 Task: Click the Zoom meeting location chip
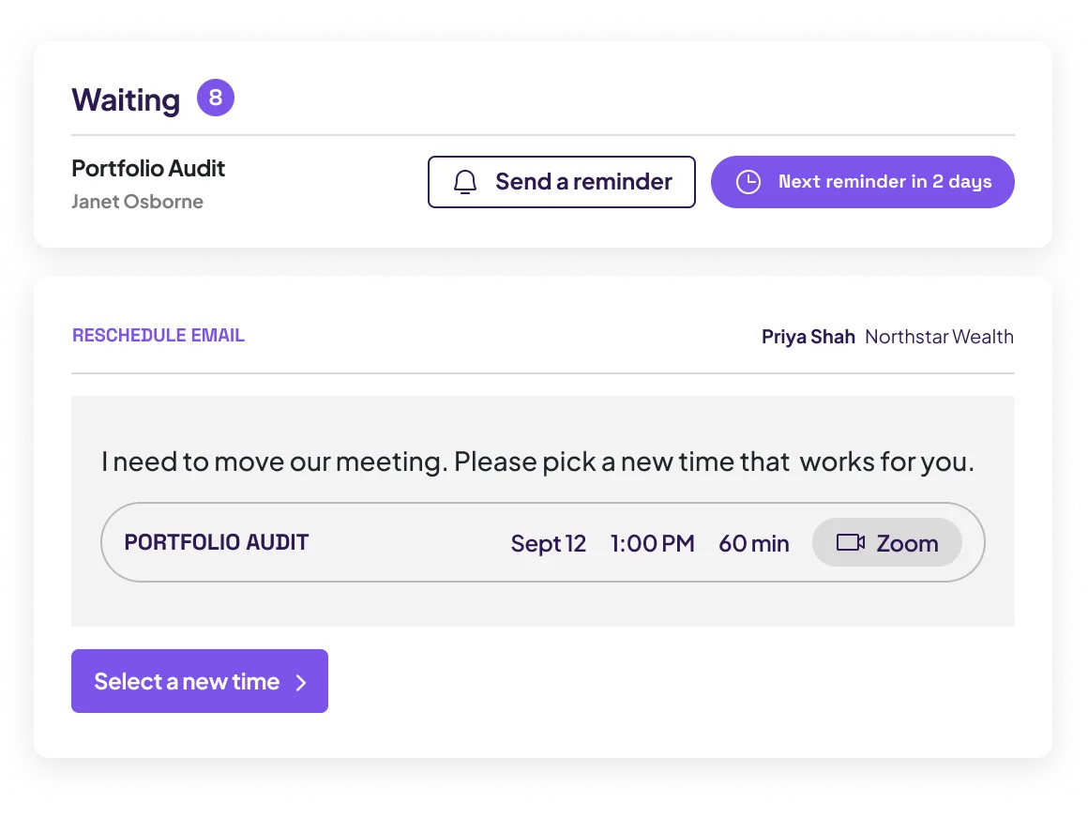(x=886, y=542)
